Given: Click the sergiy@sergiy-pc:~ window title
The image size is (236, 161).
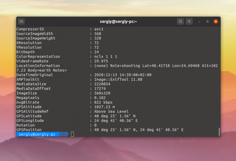Looking at the screenshot, I should 118,22.
